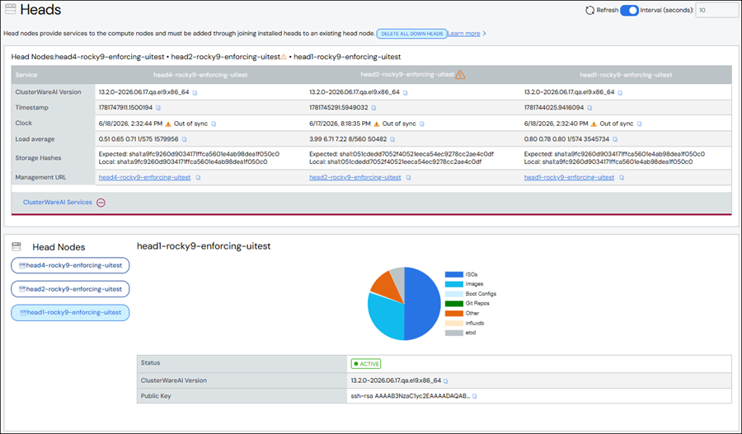Click the Refresh circular arrow icon
Image resolution: width=742 pixels, height=434 pixels.
point(589,11)
